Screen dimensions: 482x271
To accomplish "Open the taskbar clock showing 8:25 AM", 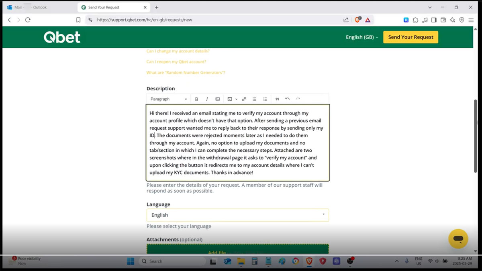I will pos(462,261).
